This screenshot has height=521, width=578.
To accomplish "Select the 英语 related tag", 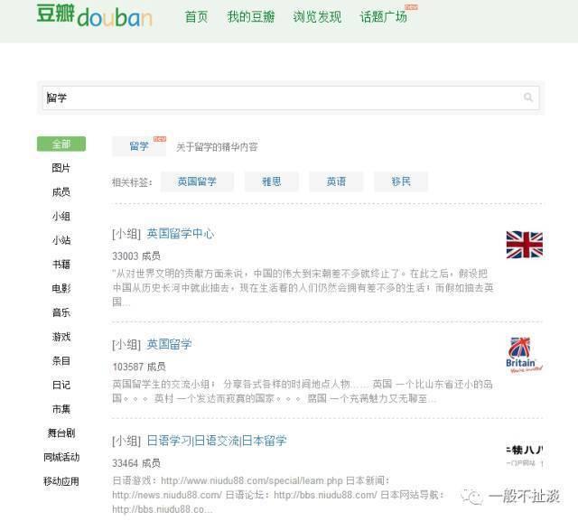I will point(336,181).
